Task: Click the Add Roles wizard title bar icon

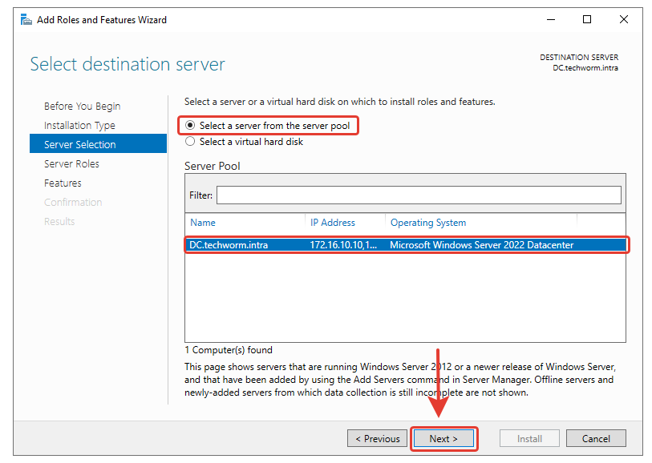Action: click(26, 19)
